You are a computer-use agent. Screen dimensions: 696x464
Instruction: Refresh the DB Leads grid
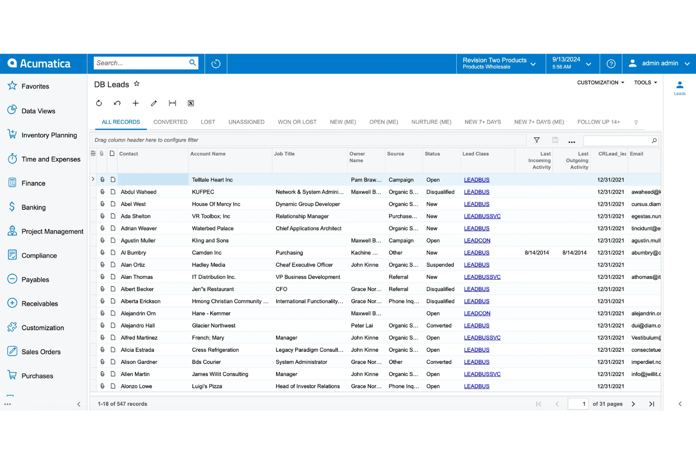[x=99, y=103]
